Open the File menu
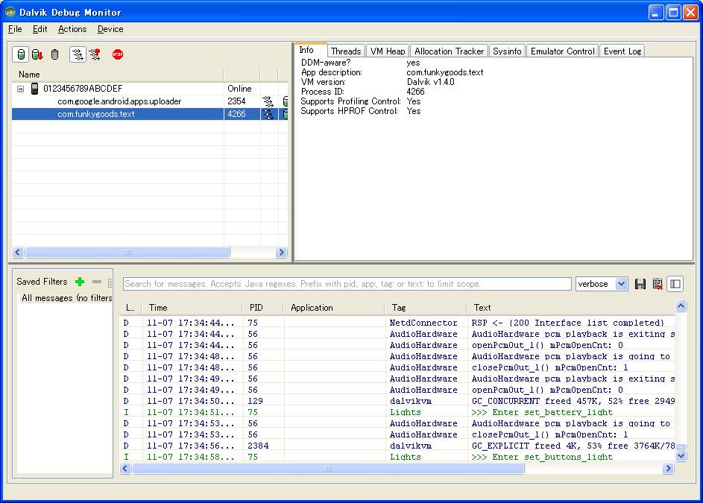Screen dimensions: 703x503 [15, 29]
